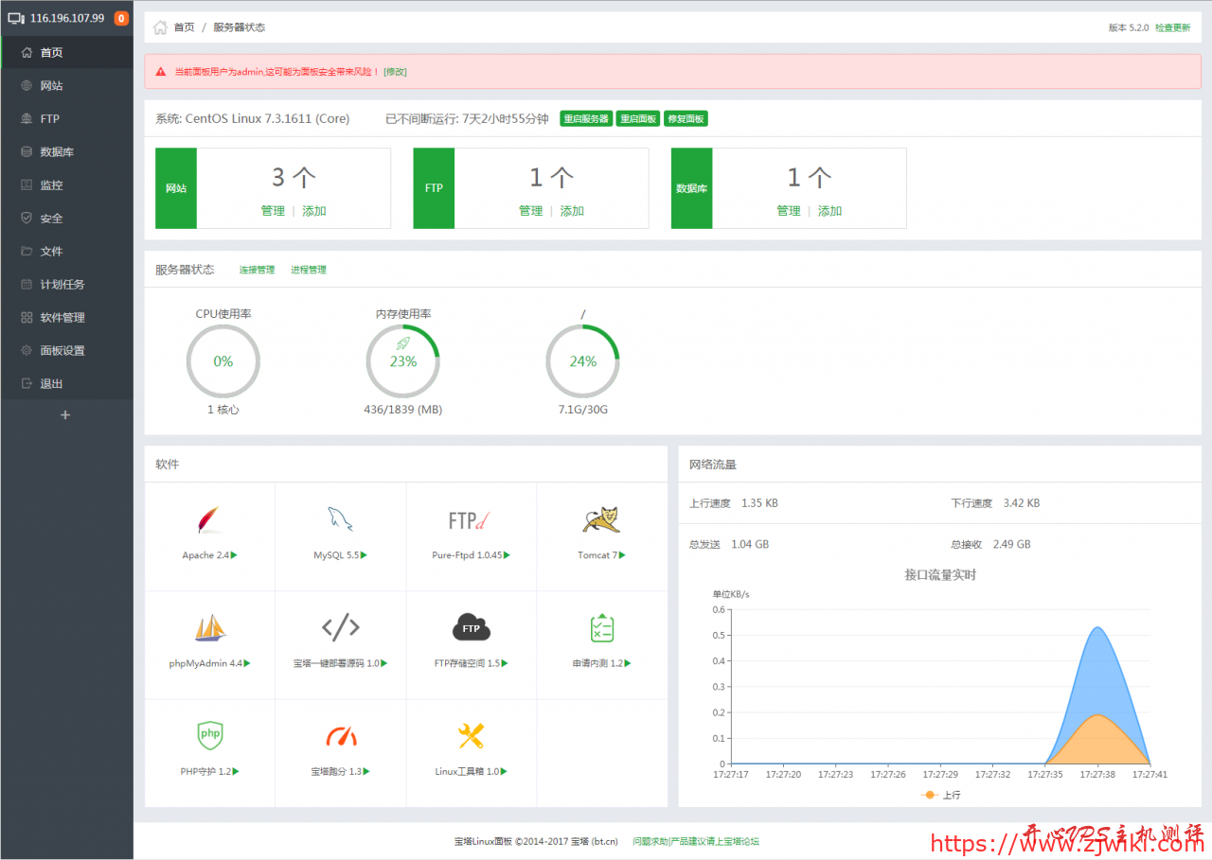Click the 重启服务器 button
The width and height of the screenshot is (1212, 860).
click(585, 119)
